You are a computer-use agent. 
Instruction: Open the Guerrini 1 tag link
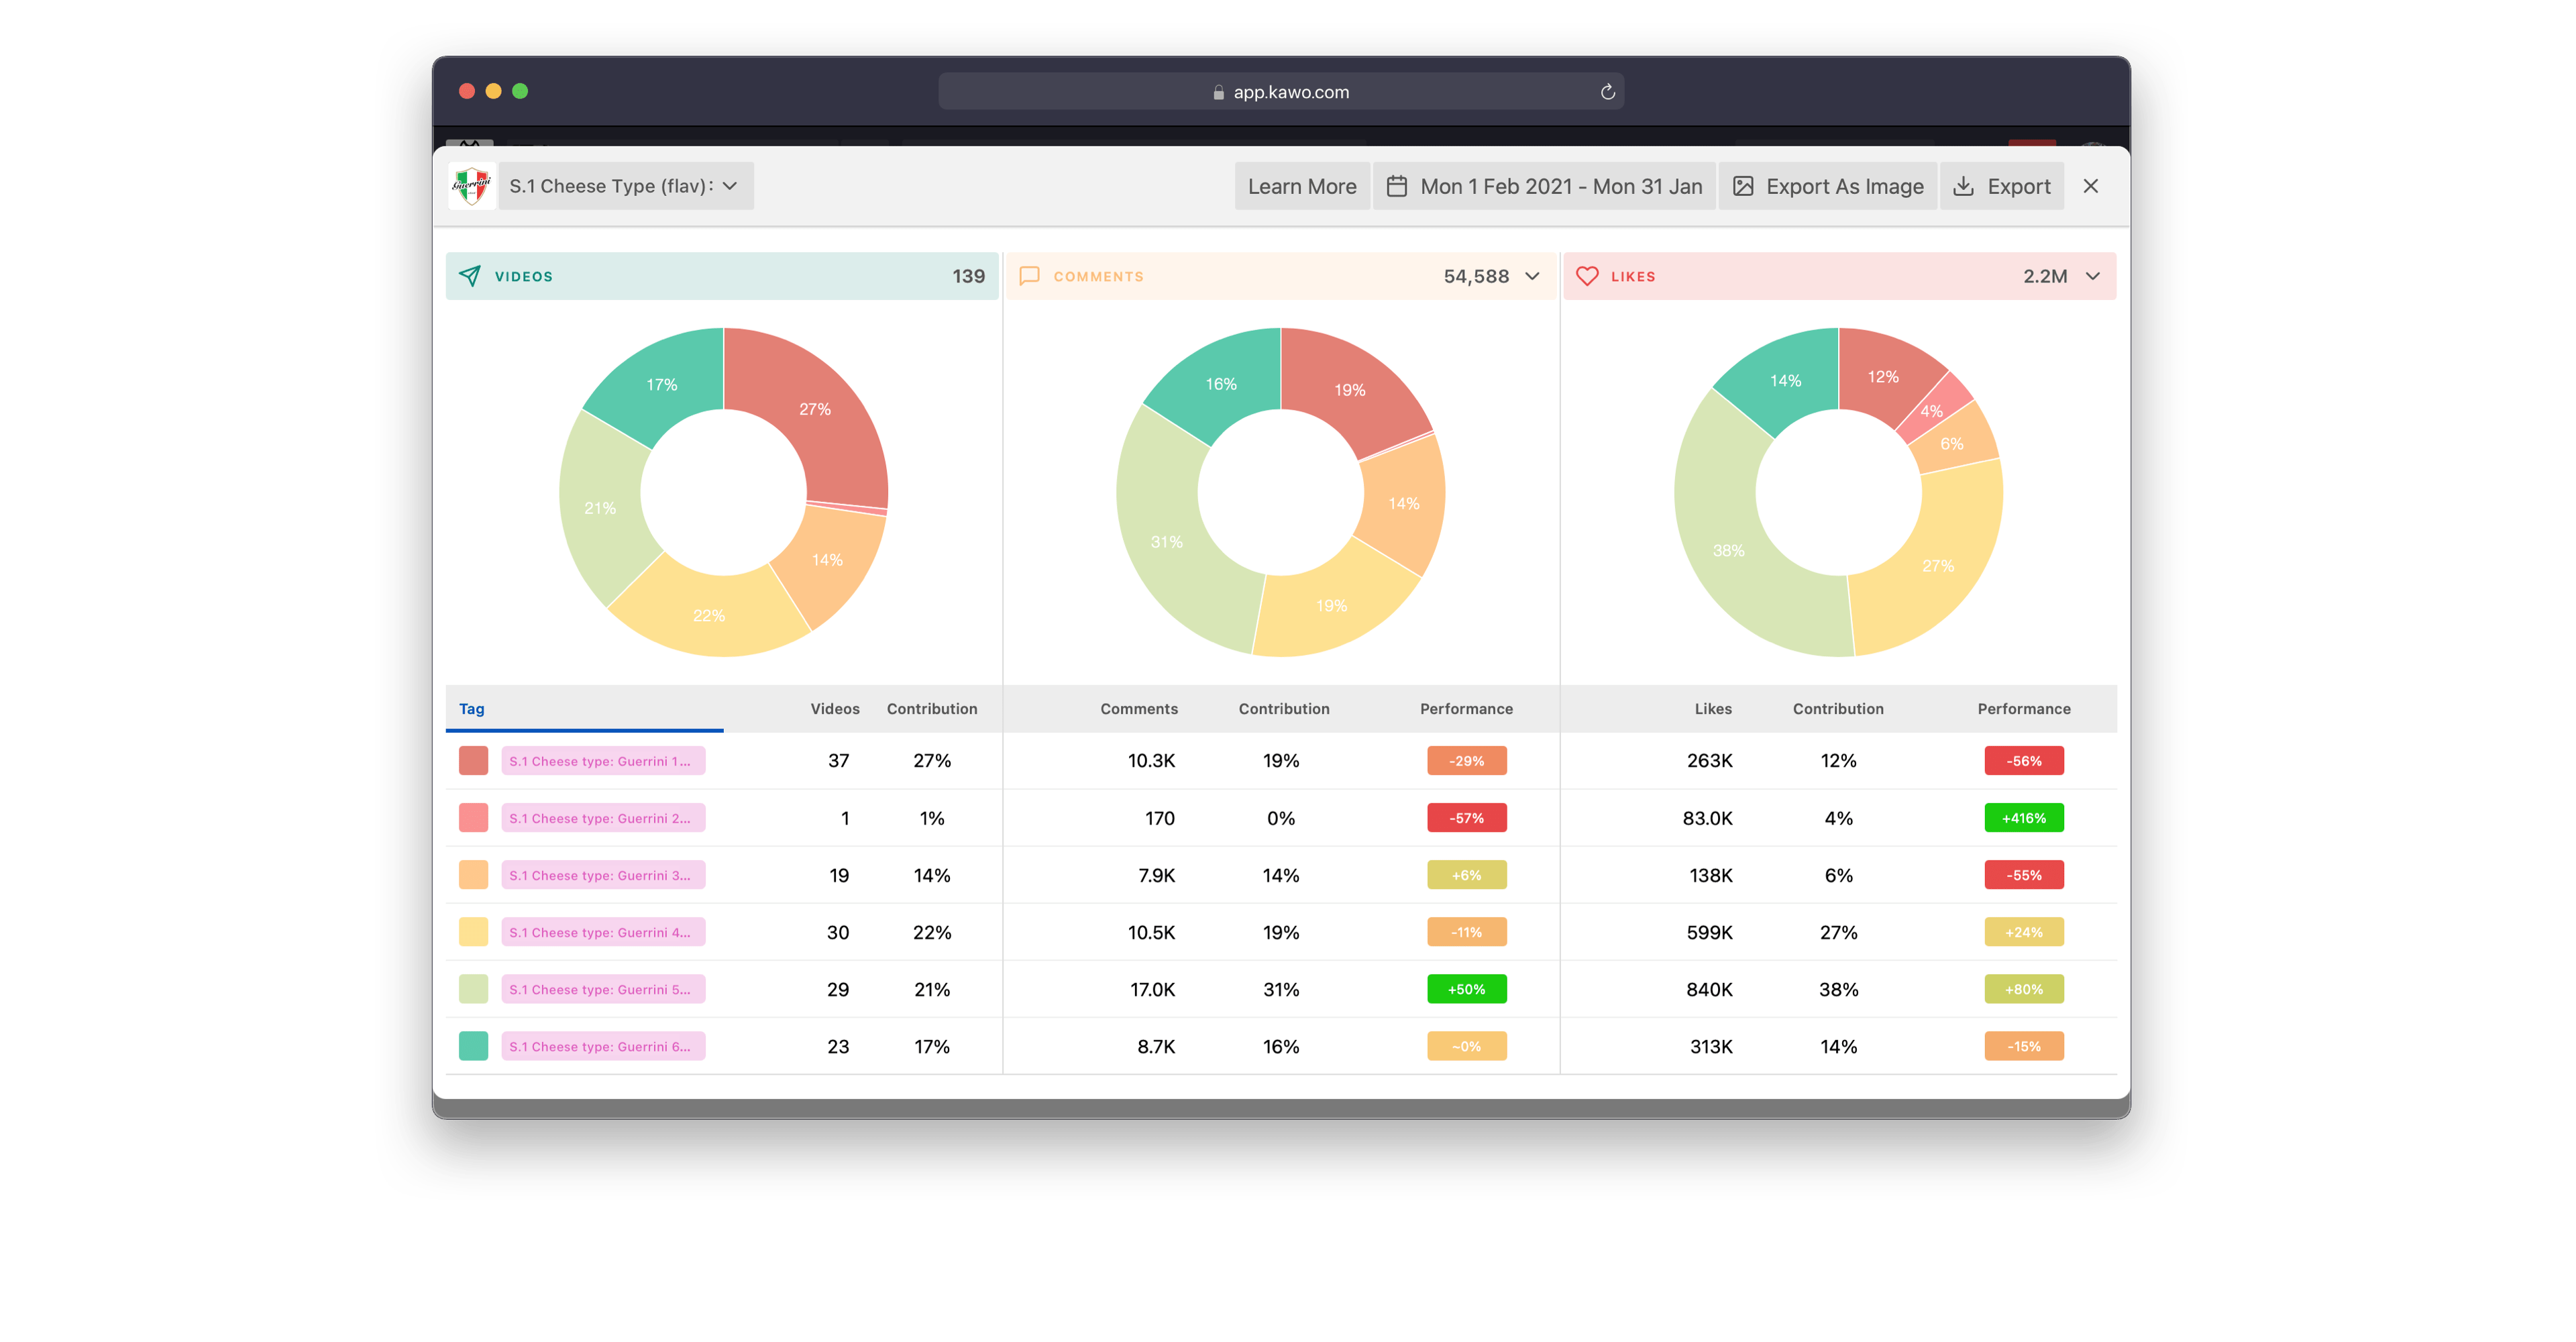coord(603,760)
